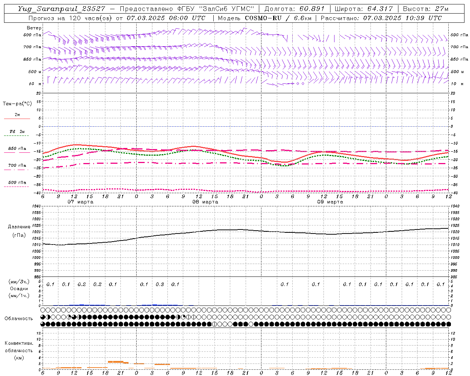
Task: Click the date label 08 марта
Action: tap(205, 202)
